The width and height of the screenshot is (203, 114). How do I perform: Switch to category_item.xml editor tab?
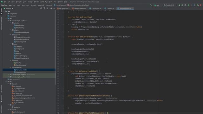pos(79,9)
